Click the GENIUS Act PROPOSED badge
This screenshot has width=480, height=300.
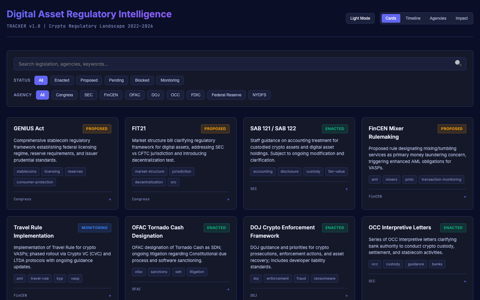point(97,129)
